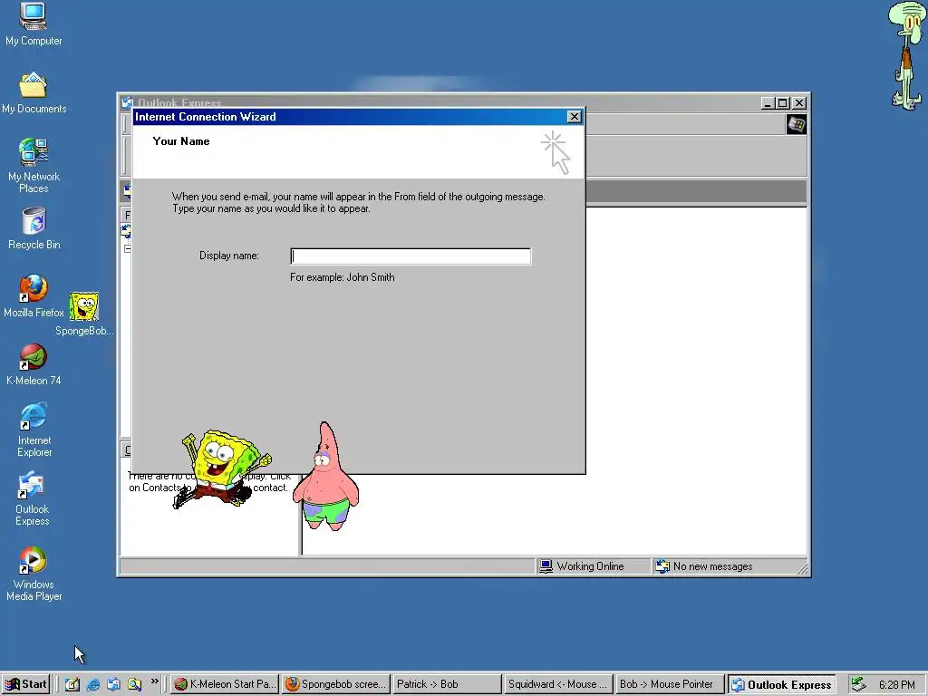The image size is (928, 696).
Task: Open the My Computer desktop icon
Action: (x=34, y=24)
